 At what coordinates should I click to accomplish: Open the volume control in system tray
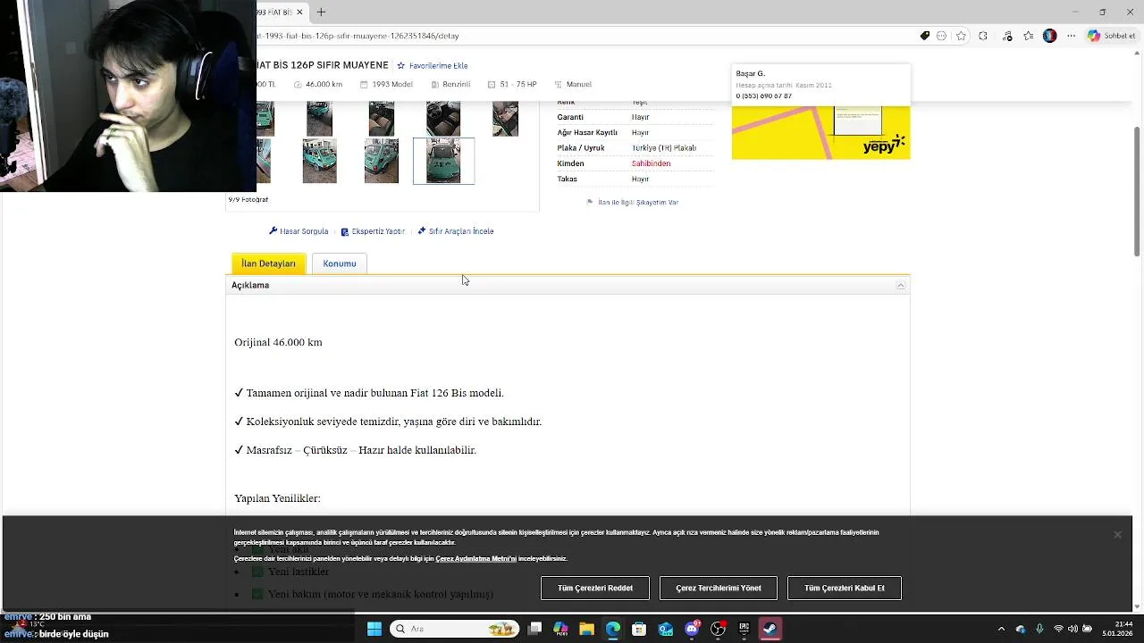click(1072, 629)
